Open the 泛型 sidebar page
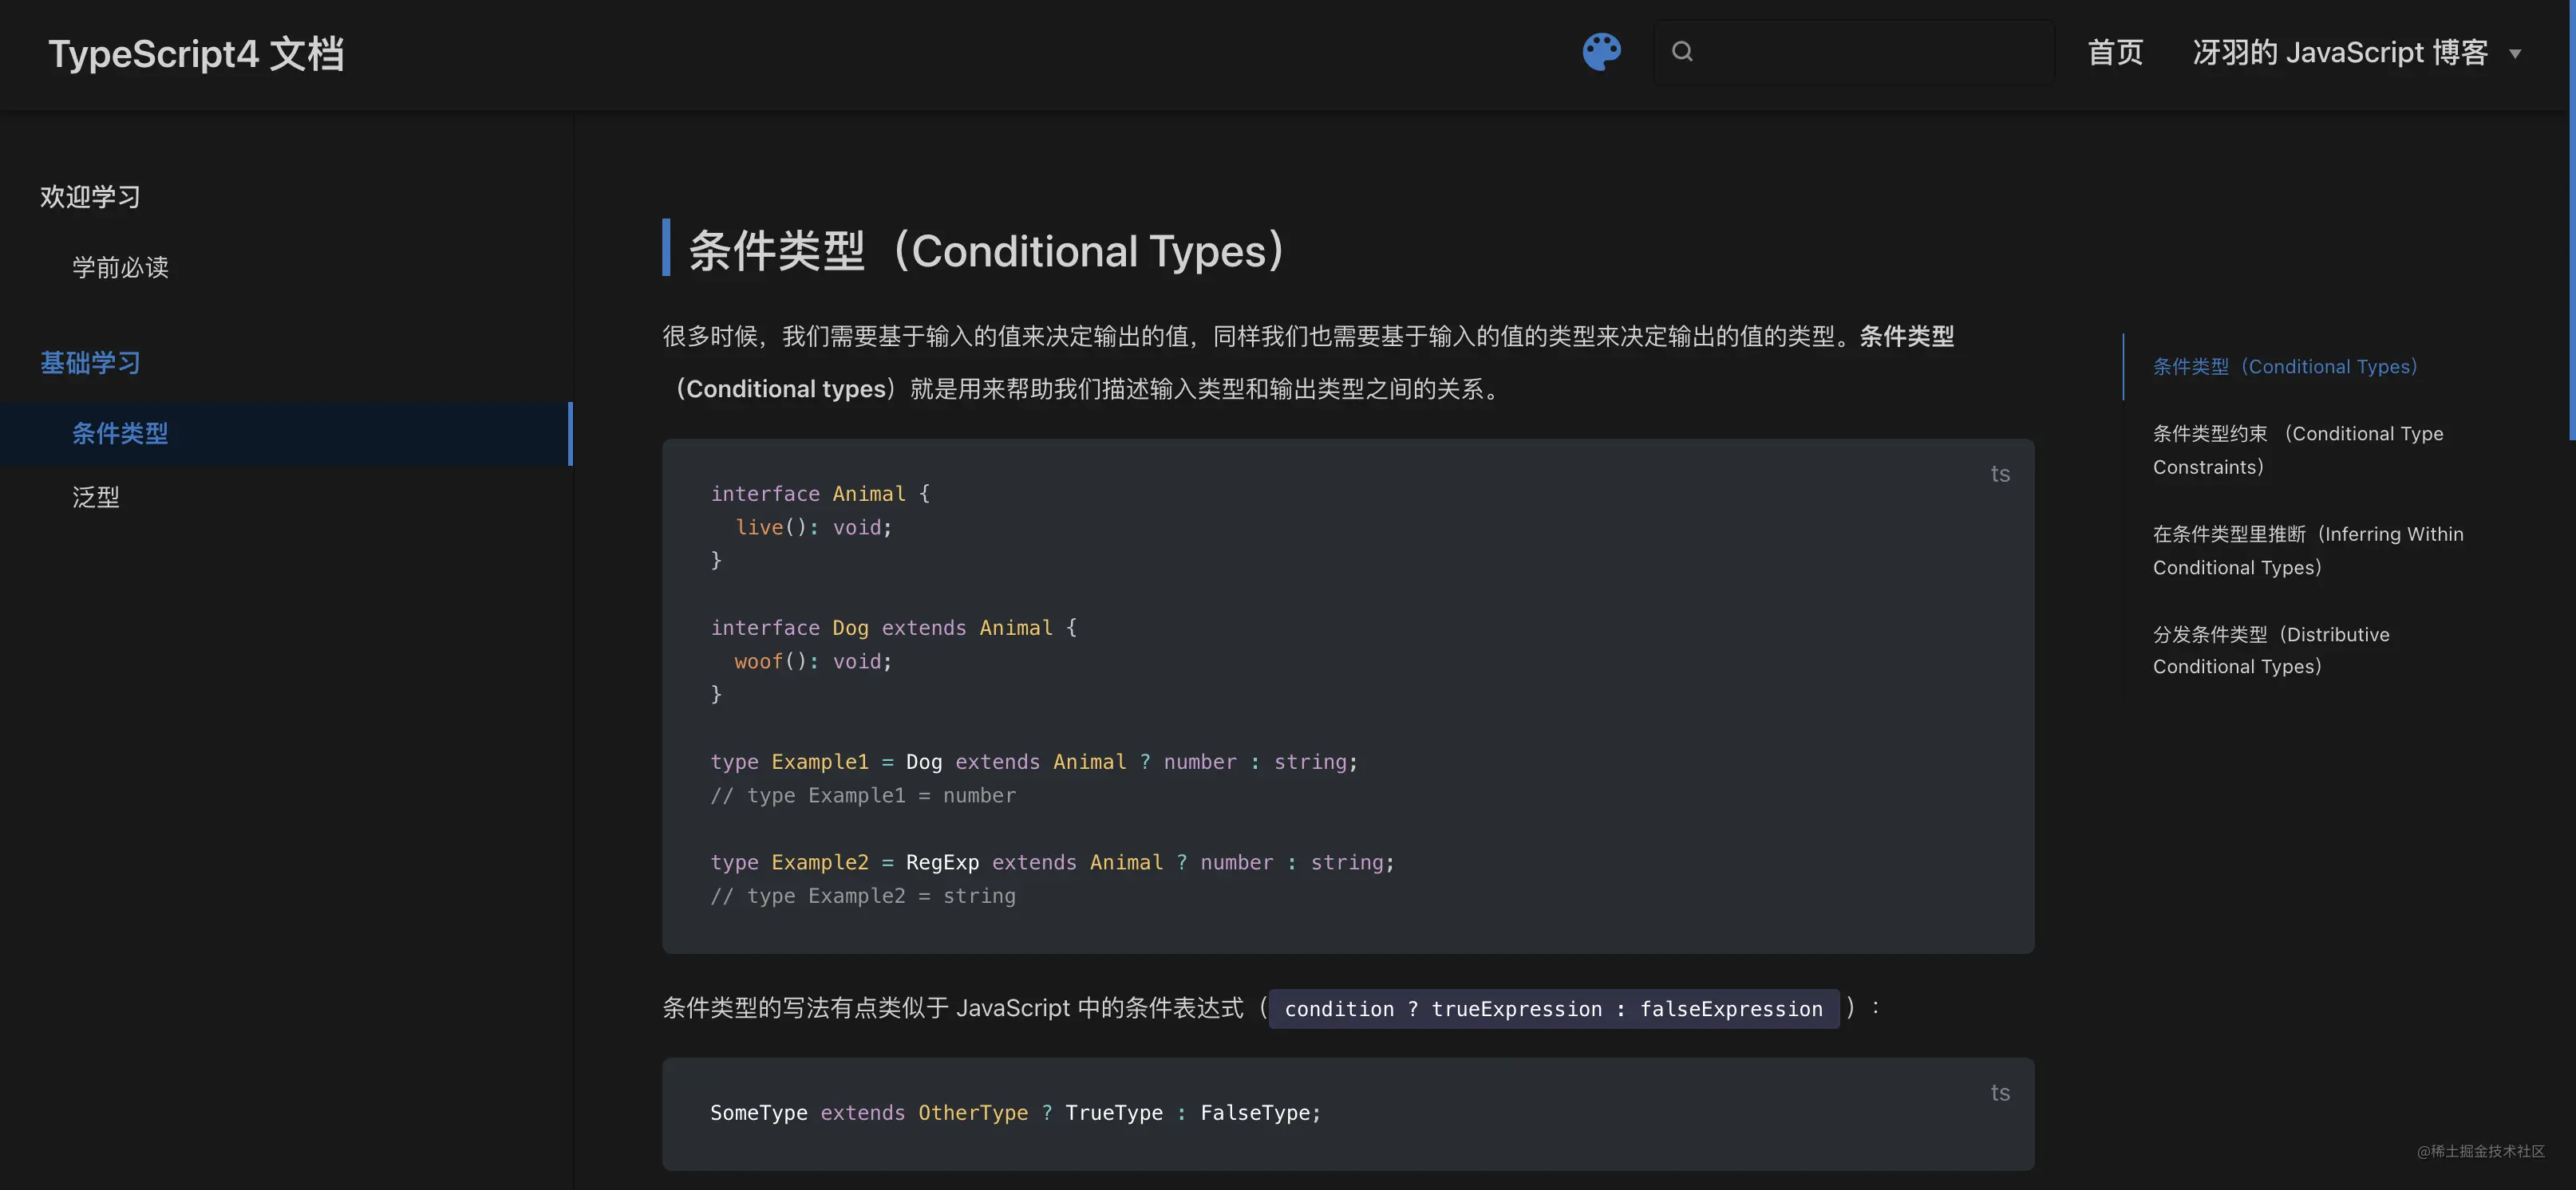Viewport: 2576px width, 1190px height. point(96,497)
